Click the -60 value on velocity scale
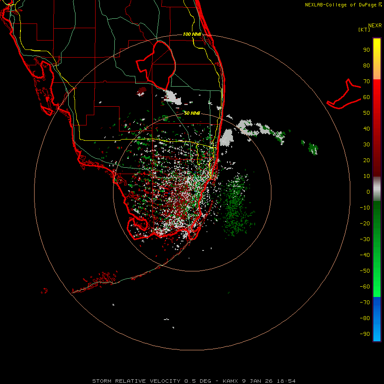The width and height of the screenshot is (384, 384). (x=365, y=287)
